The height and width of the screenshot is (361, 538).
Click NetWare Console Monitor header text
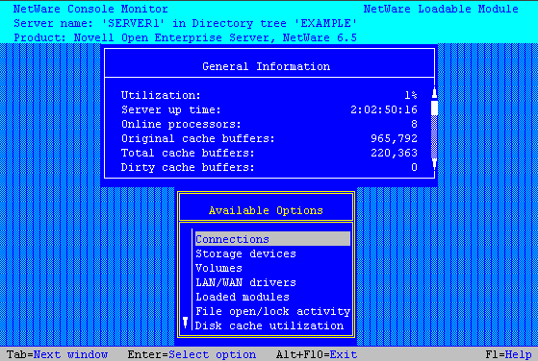coord(90,9)
